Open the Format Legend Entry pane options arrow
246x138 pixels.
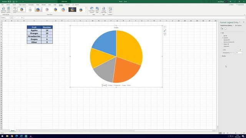pyautogui.click(x=240, y=22)
